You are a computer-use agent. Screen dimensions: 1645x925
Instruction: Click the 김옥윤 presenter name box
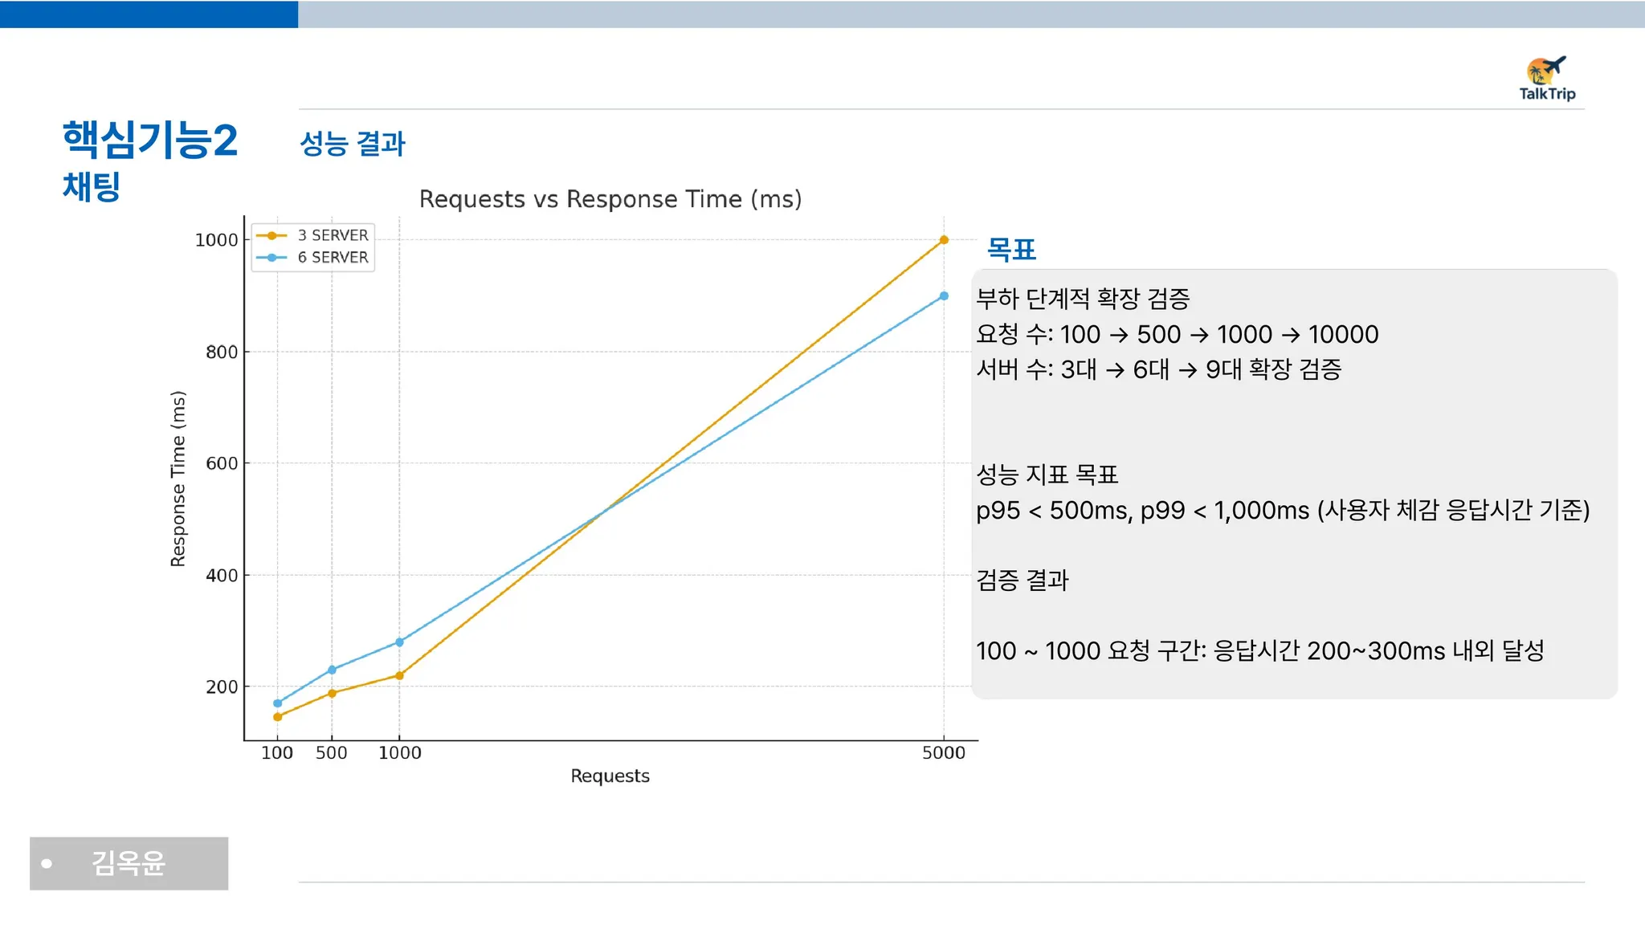point(129,863)
